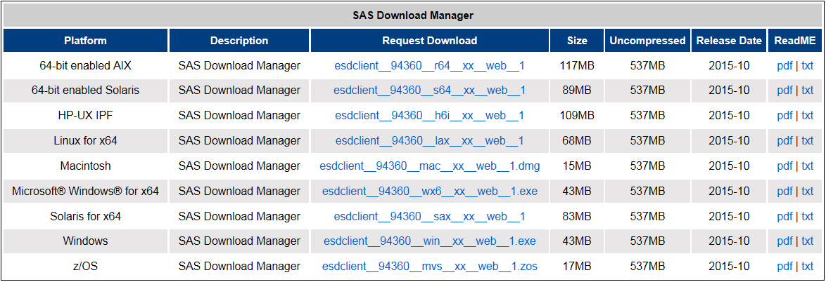Image resolution: width=826 pixels, height=282 pixels.
Task: Download the Windows for x64 wx6 .exe file
Action: click(429, 192)
